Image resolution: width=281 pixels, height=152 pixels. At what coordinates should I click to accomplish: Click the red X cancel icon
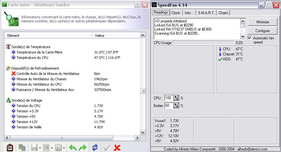[x=117, y=147]
